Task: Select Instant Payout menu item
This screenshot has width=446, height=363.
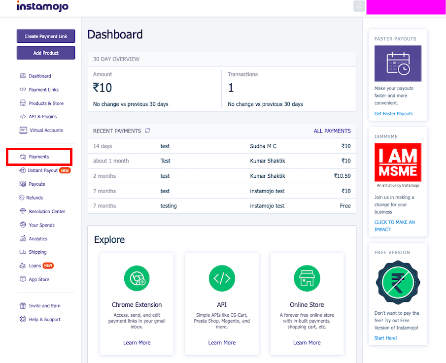Action: 43,170
